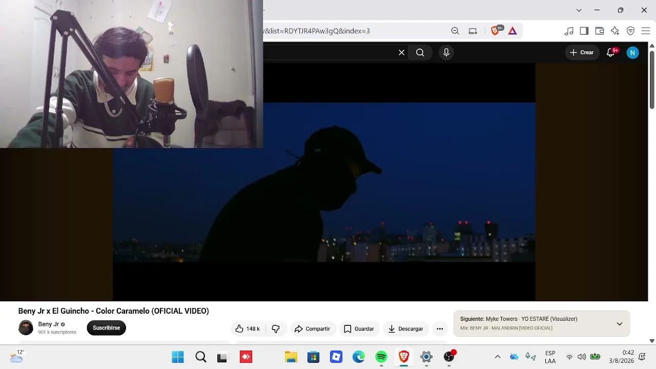
Task: Show hidden system tray icons chevron
Action: pos(497,357)
